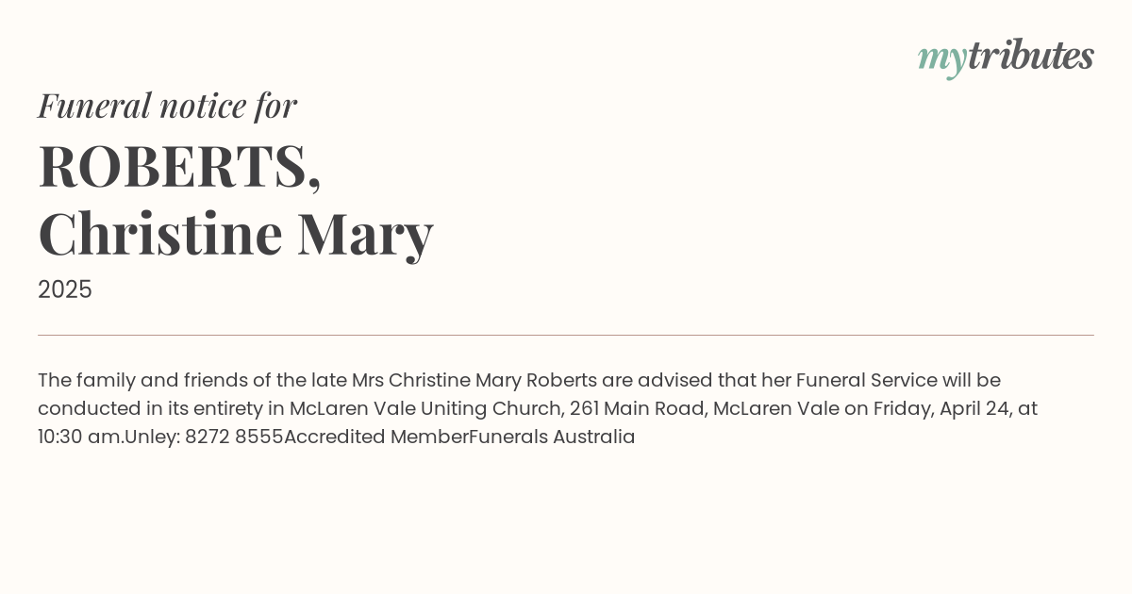
Task: Click the year "2025" below the name
Action: click(x=65, y=289)
